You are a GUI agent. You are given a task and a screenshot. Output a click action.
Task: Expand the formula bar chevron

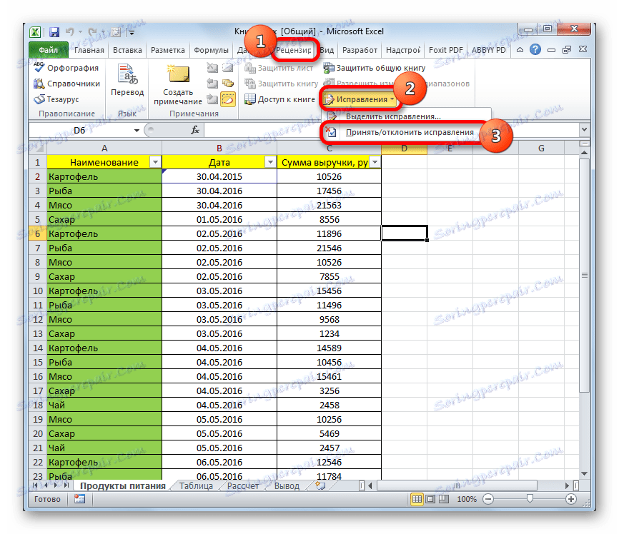584,130
